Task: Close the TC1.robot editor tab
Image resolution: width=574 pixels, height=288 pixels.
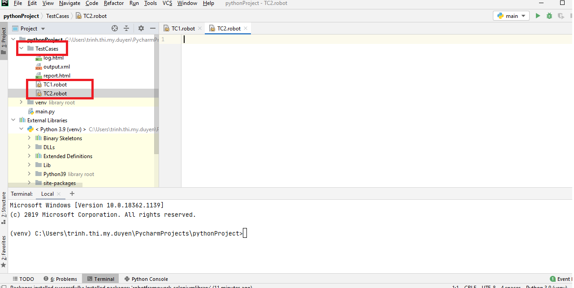Action: coord(200,28)
